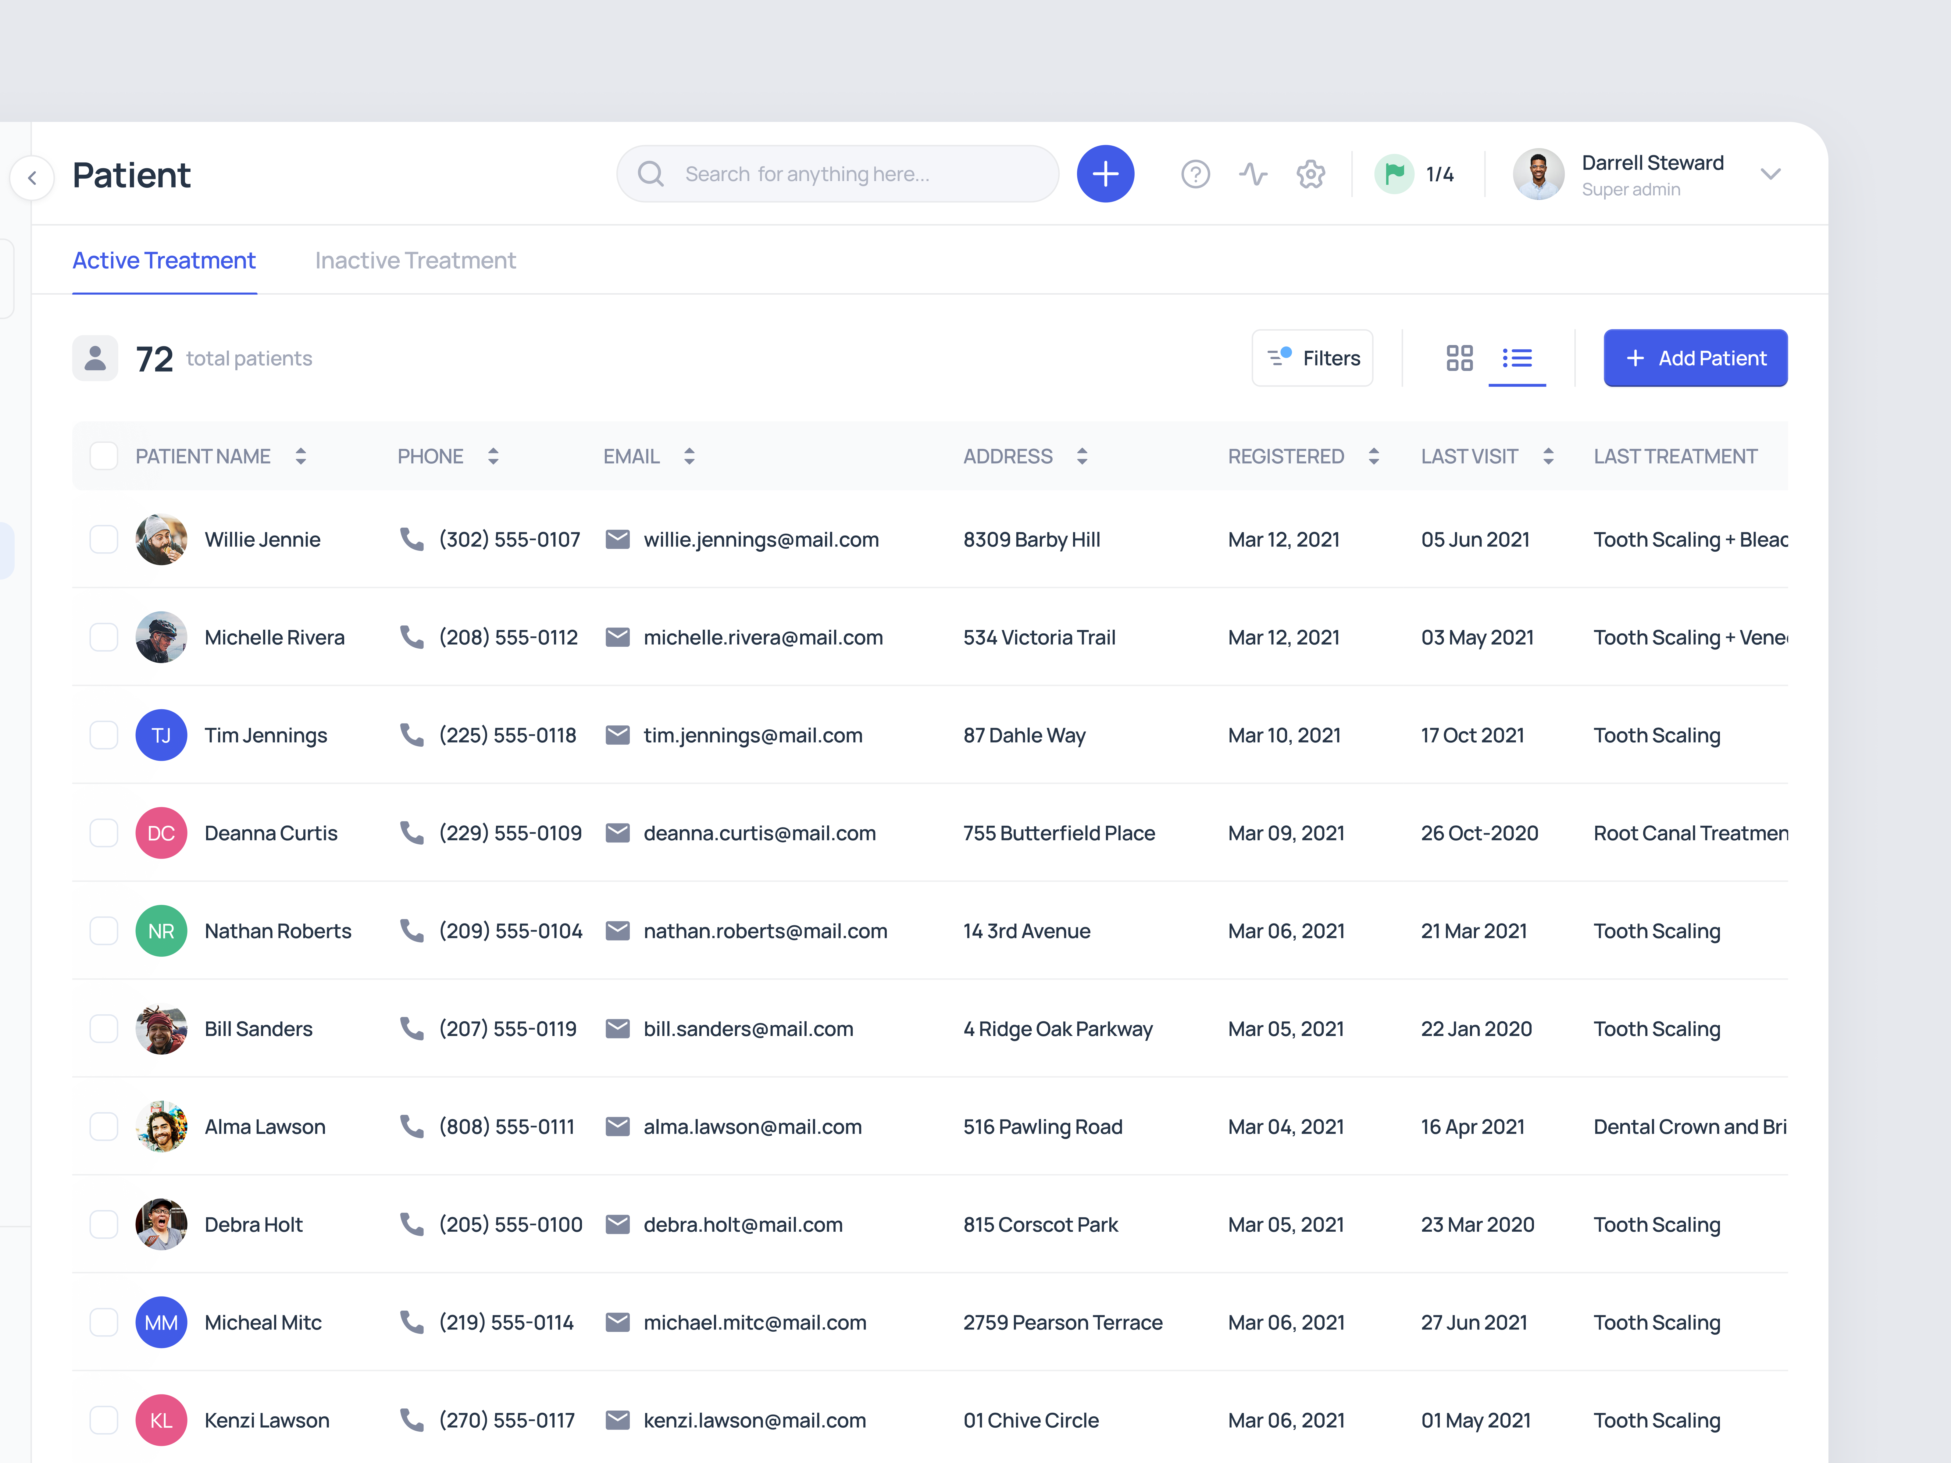Switch to list view layout
The height and width of the screenshot is (1463, 1951).
click(x=1516, y=358)
